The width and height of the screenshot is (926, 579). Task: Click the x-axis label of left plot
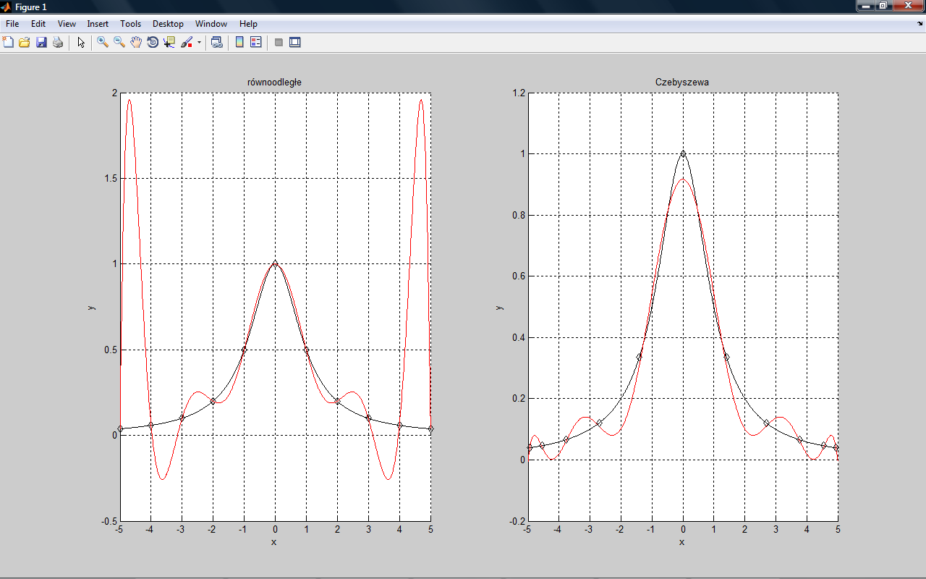274,542
